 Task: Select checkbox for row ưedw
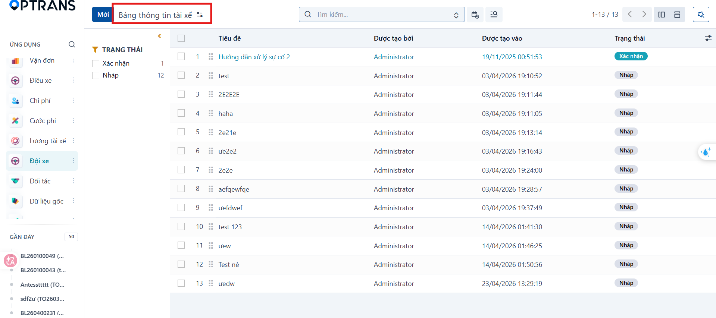pos(181,283)
